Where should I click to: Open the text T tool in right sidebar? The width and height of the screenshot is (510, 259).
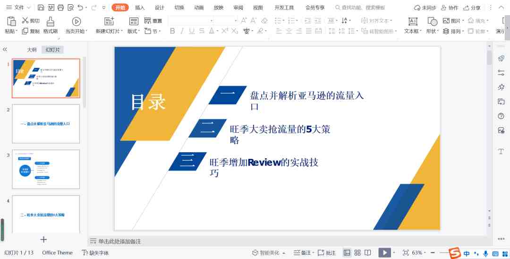[x=501, y=152]
